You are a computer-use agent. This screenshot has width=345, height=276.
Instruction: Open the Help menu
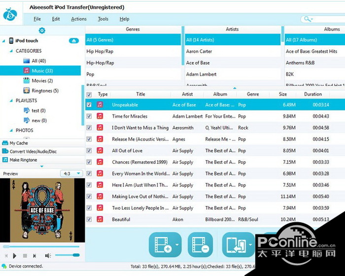pos(124,19)
